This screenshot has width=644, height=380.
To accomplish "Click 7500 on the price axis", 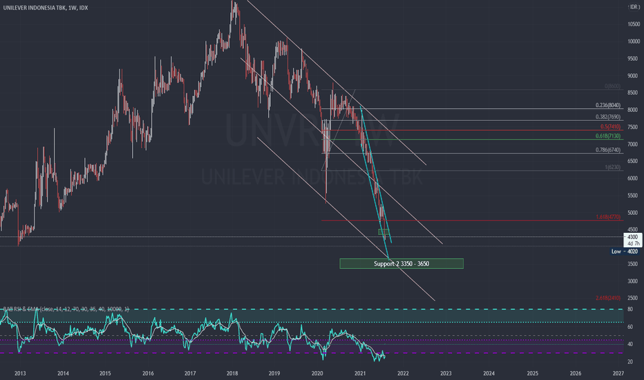I will 632,127.
